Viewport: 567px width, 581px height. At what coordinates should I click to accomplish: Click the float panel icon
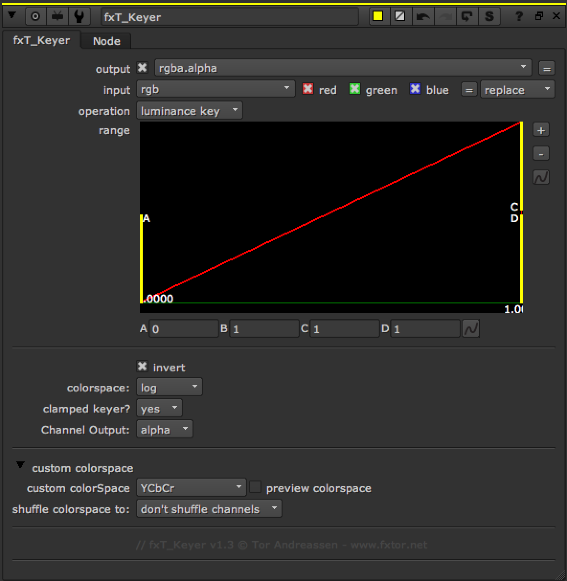pyautogui.click(x=539, y=16)
